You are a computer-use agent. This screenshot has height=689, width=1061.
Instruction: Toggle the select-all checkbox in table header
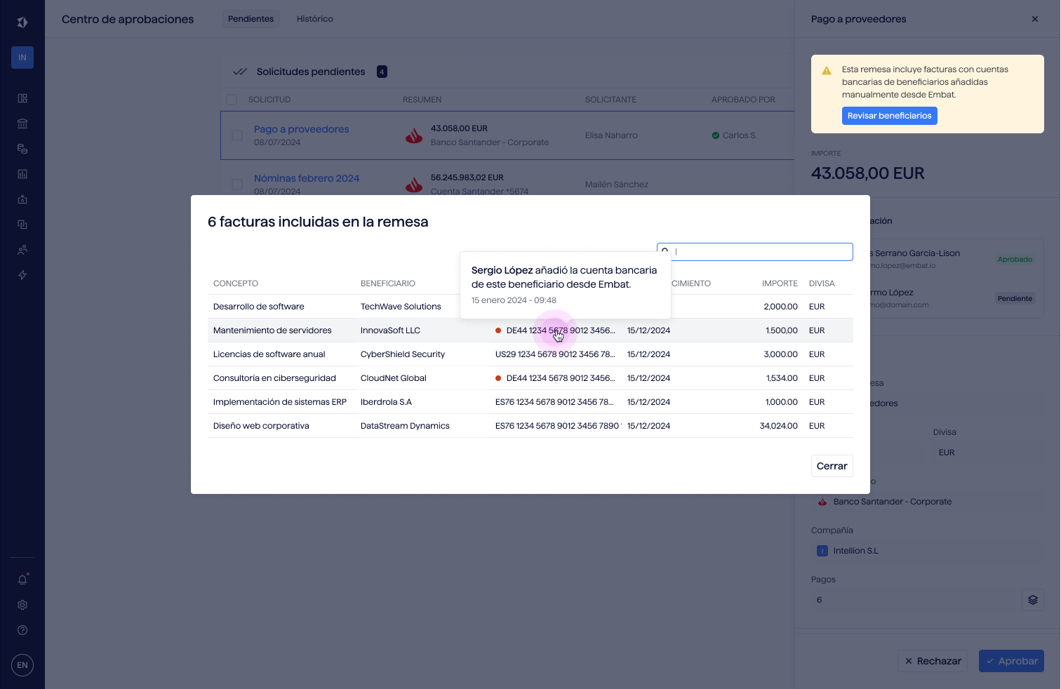[x=232, y=100]
